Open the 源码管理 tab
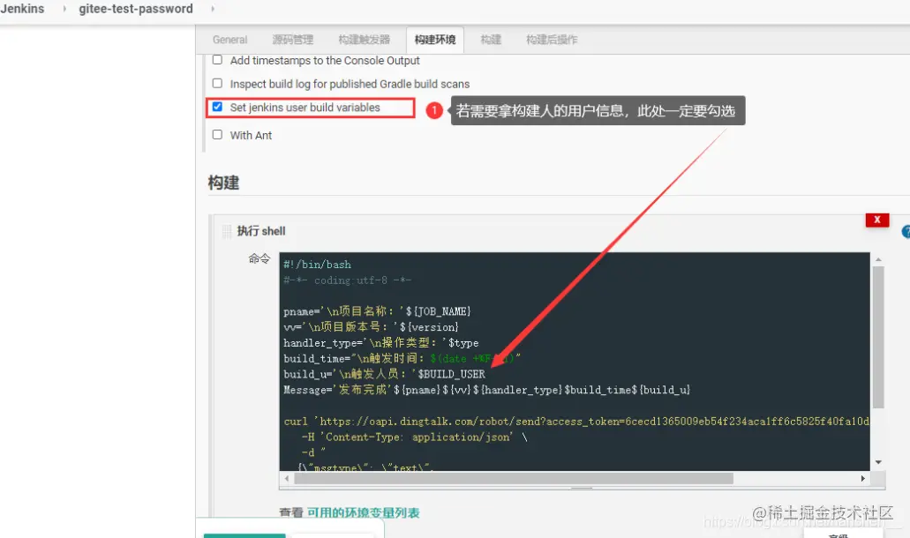Viewport: 910px width, 538px height. [293, 39]
